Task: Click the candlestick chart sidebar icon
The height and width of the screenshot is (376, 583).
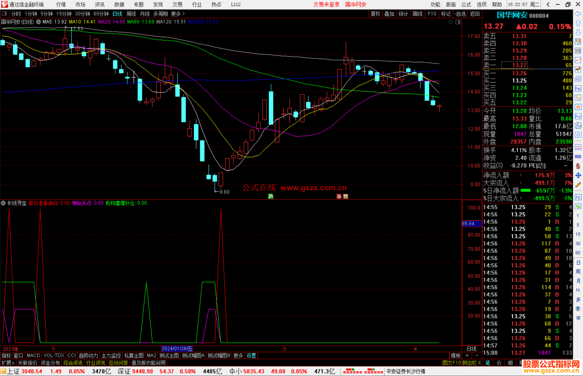Action: pyautogui.click(x=578, y=70)
